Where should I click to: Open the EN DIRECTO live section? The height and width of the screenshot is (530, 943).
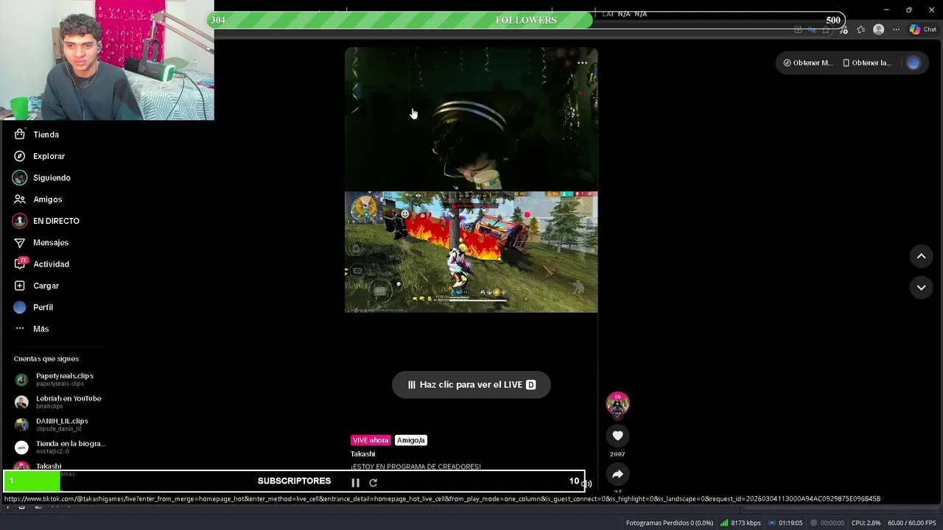pos(46,221)
